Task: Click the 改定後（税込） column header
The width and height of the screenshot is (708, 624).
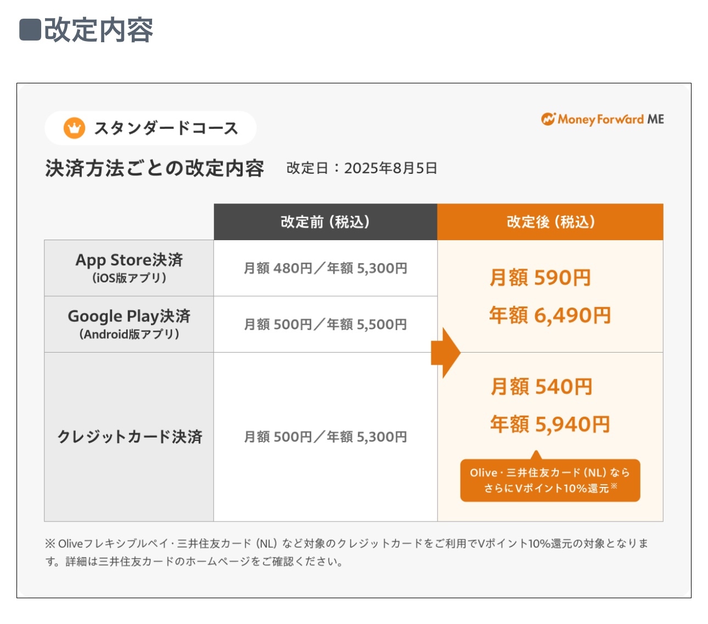Action: 550,222
